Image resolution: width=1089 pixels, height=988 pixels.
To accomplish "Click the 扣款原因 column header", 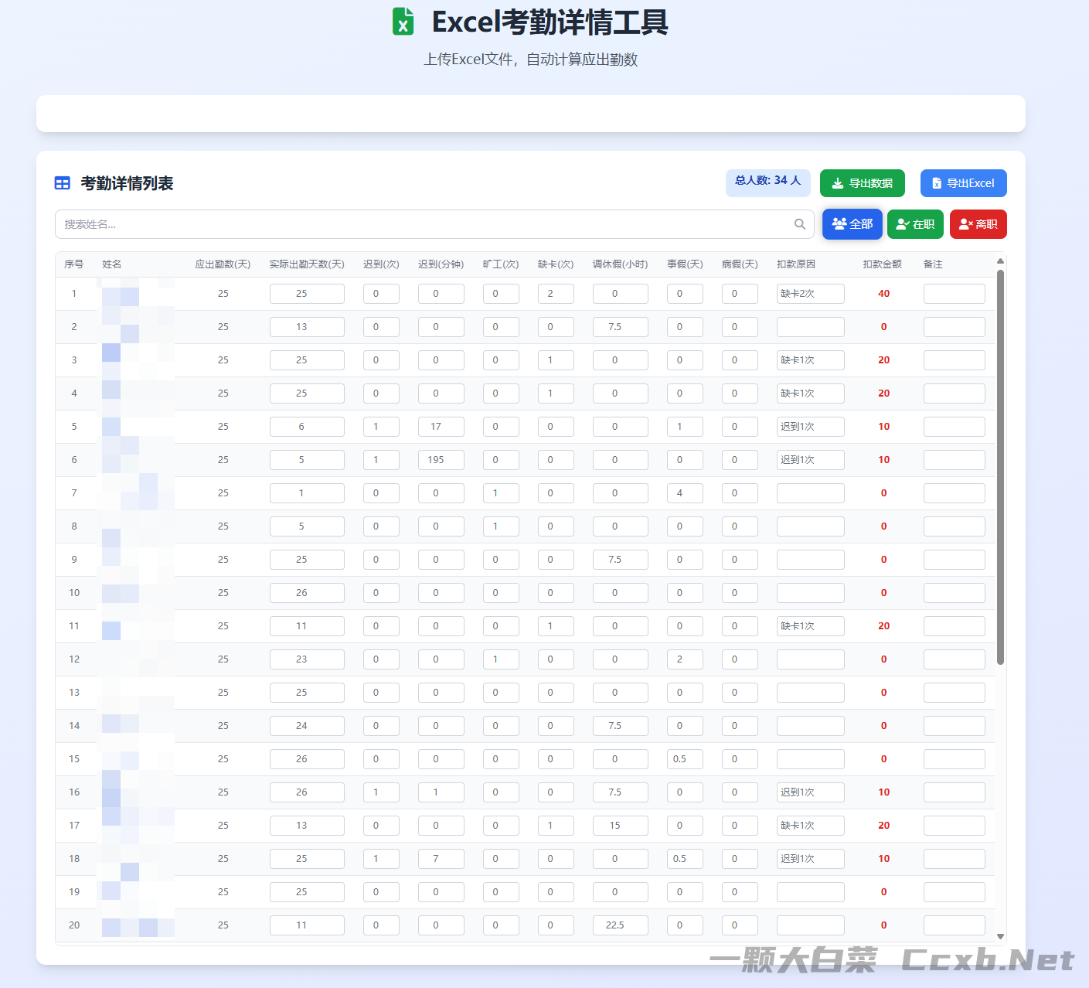I will 796,264.
